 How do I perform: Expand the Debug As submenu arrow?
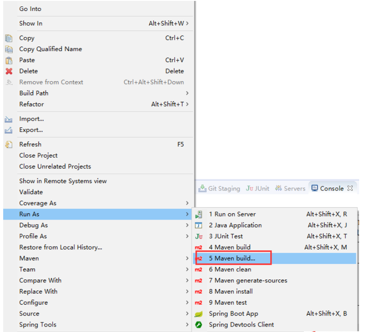(x=188, y=225)
